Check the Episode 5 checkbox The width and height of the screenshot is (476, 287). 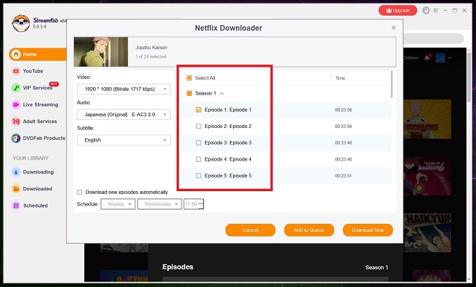tap(199, 175)
